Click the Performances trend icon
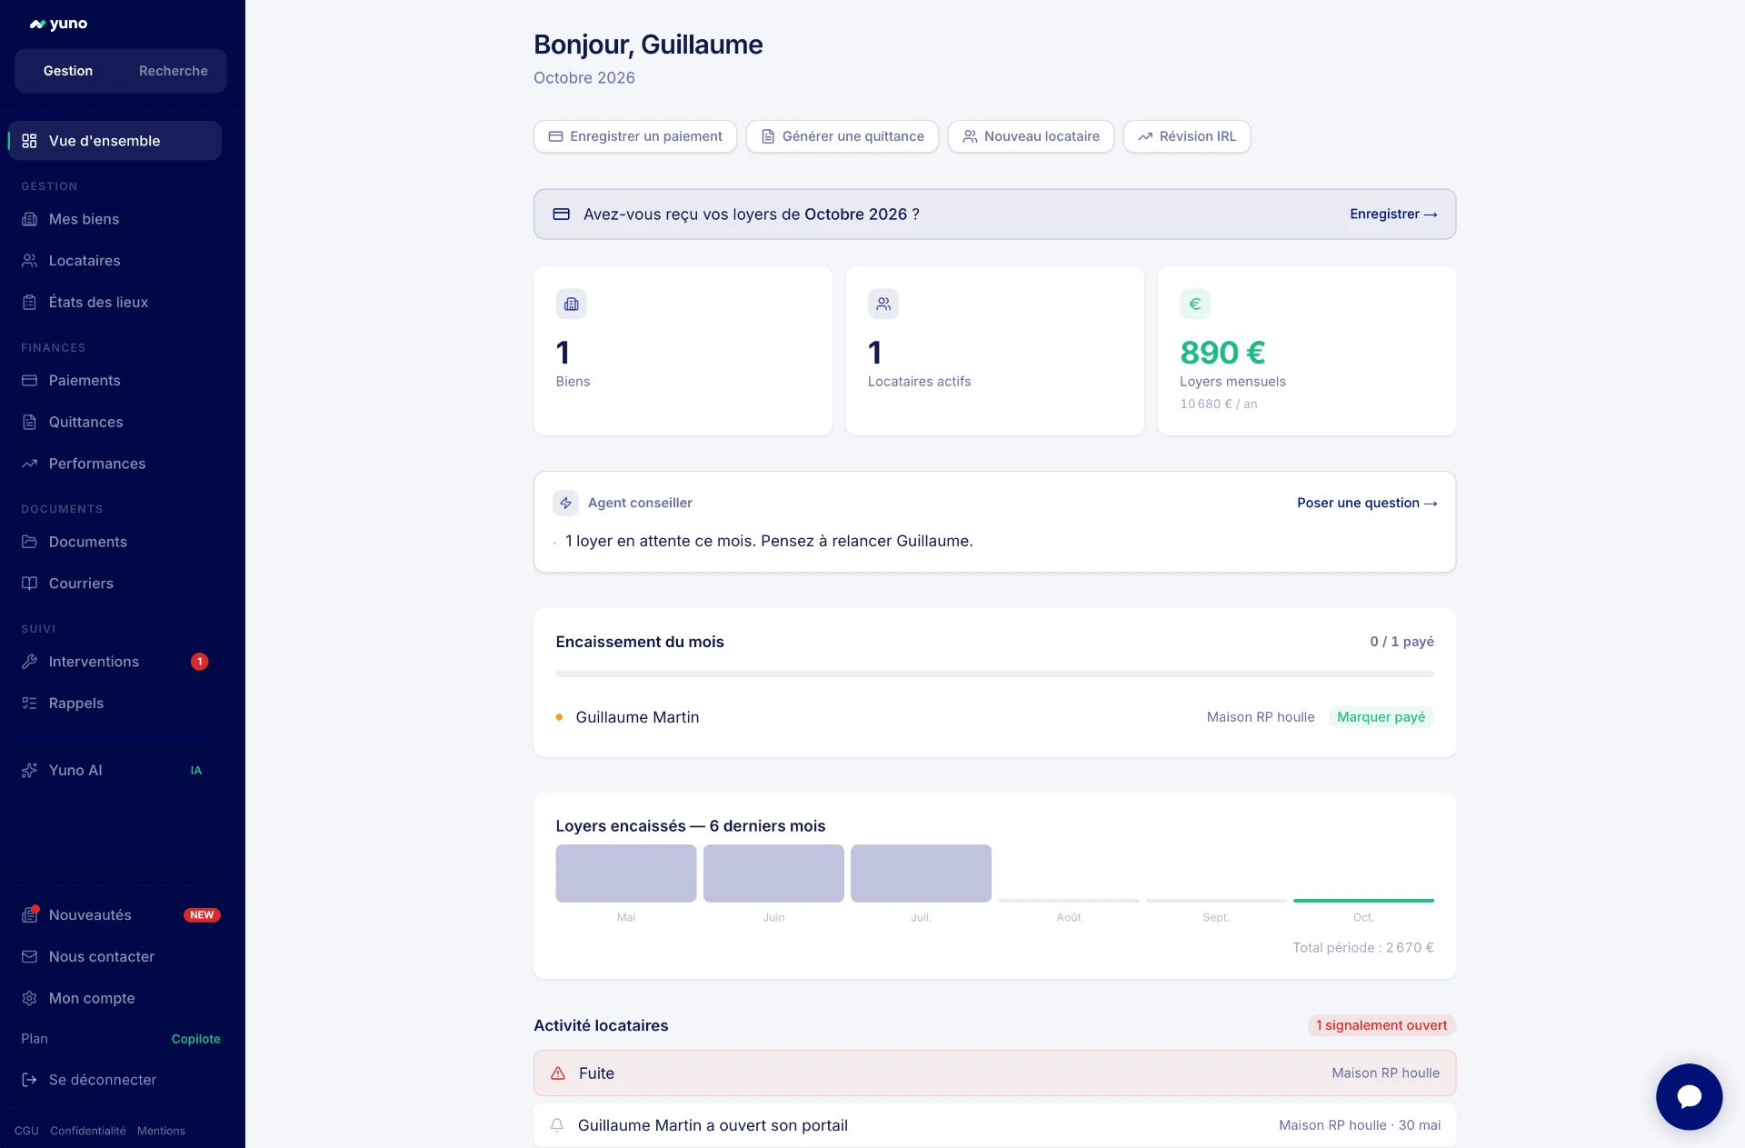Screen dimensions: 1745x1148 click(29, 464)
